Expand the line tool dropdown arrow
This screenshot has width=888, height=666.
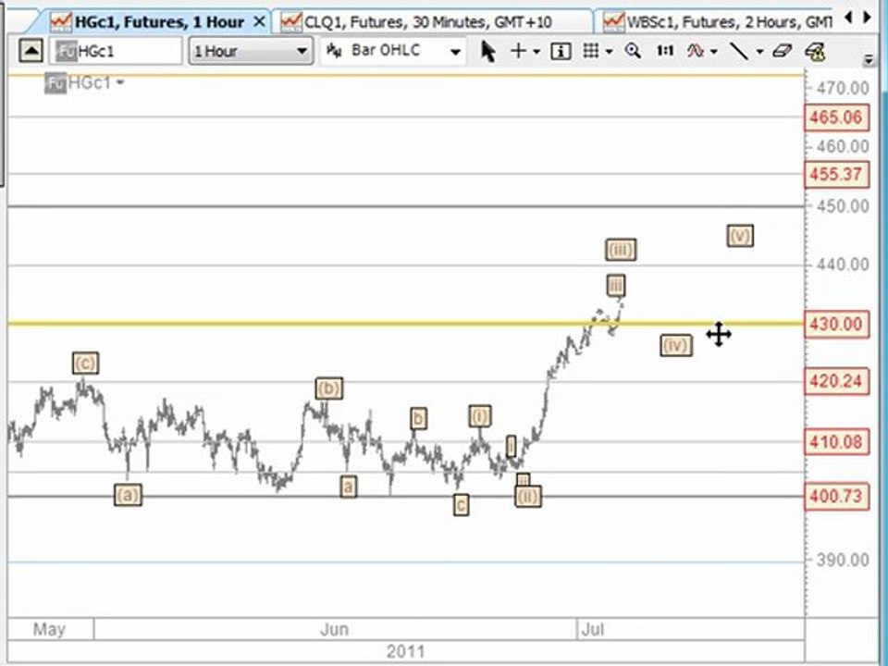pyautogui.click(x=760, y=52)
